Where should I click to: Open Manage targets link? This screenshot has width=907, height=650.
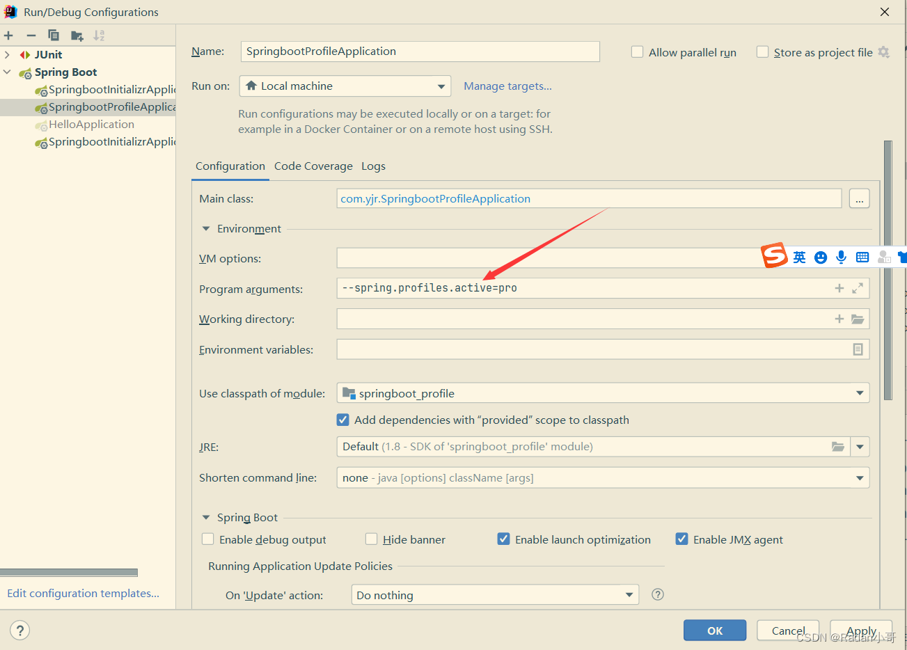coord(507,86)
